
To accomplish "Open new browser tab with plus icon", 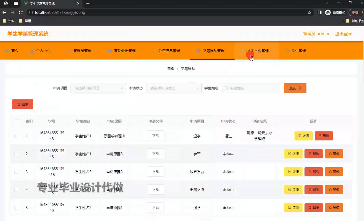I will point(88,3).
